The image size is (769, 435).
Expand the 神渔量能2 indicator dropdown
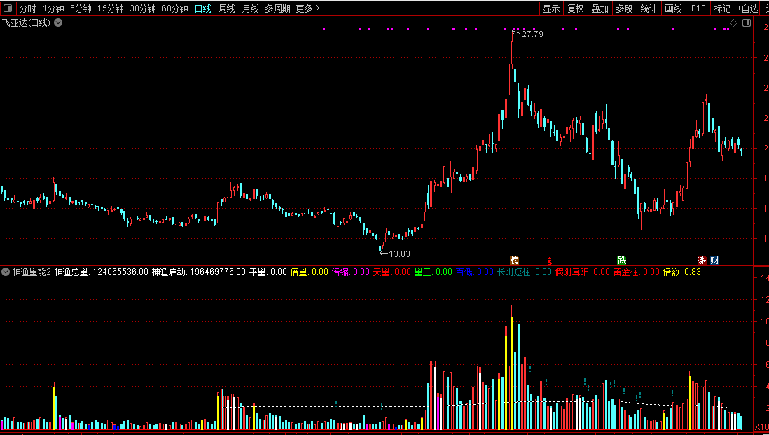(x=6, y=272)
